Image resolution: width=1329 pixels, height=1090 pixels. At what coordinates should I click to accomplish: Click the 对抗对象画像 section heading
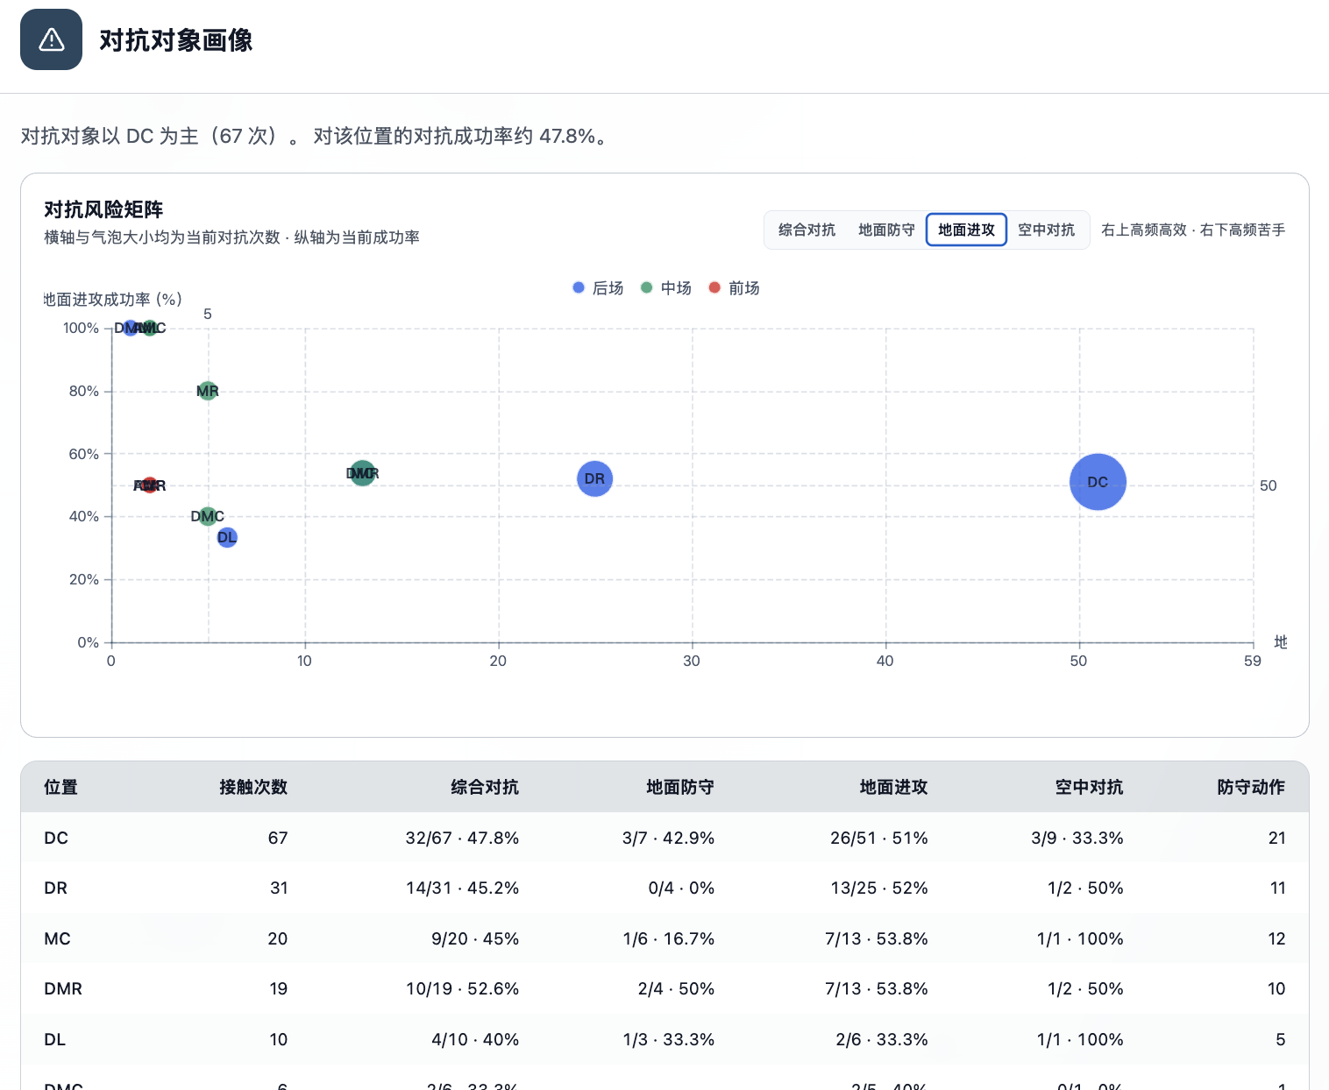click(176, 40)
